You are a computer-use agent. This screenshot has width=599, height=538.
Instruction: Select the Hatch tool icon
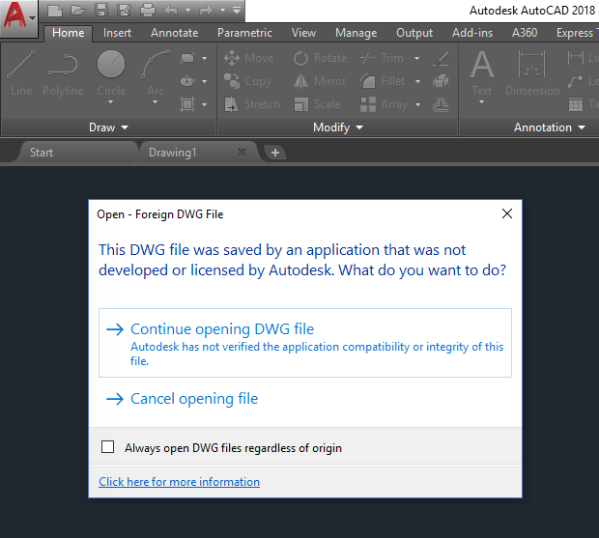pyautogui.click(x=187, y=104)
